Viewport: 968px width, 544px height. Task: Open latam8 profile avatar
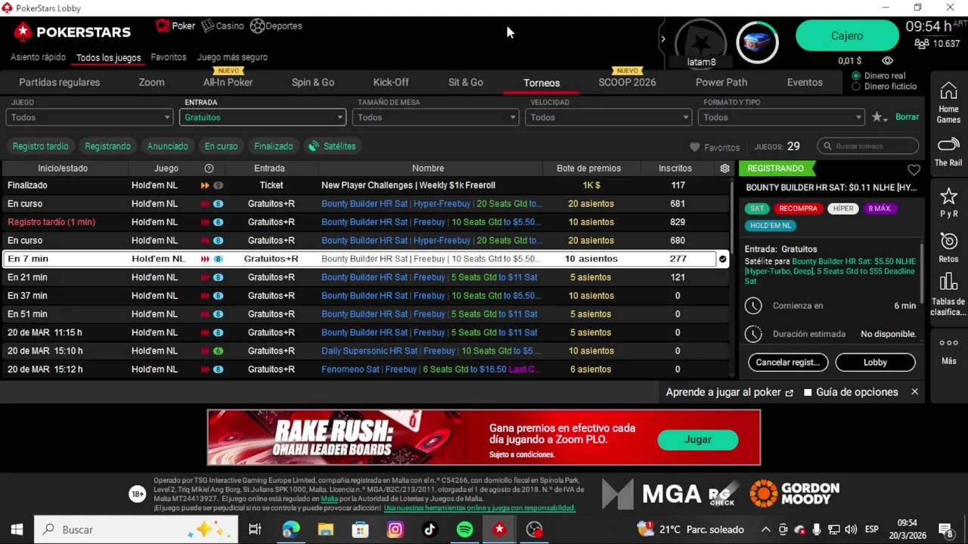[701, 42]
